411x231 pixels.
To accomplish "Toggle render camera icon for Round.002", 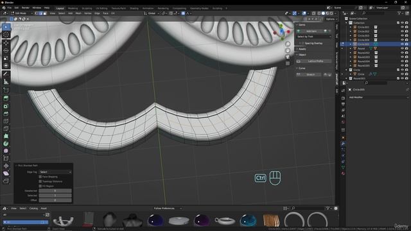I will (407, 53).
